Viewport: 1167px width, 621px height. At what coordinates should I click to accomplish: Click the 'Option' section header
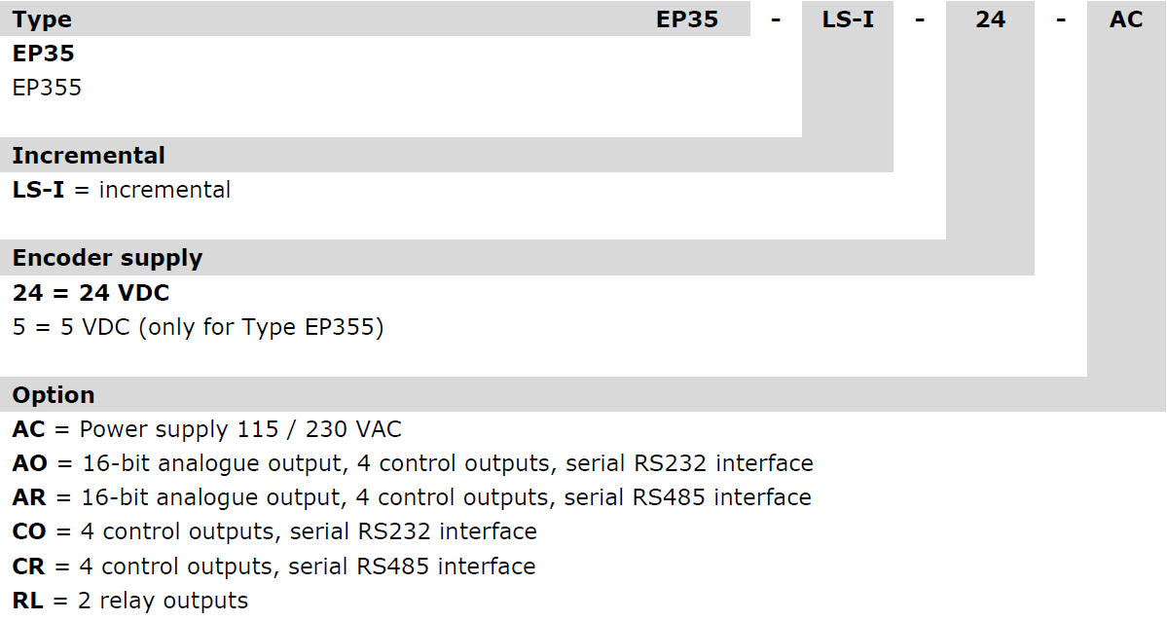pos(54,395)
